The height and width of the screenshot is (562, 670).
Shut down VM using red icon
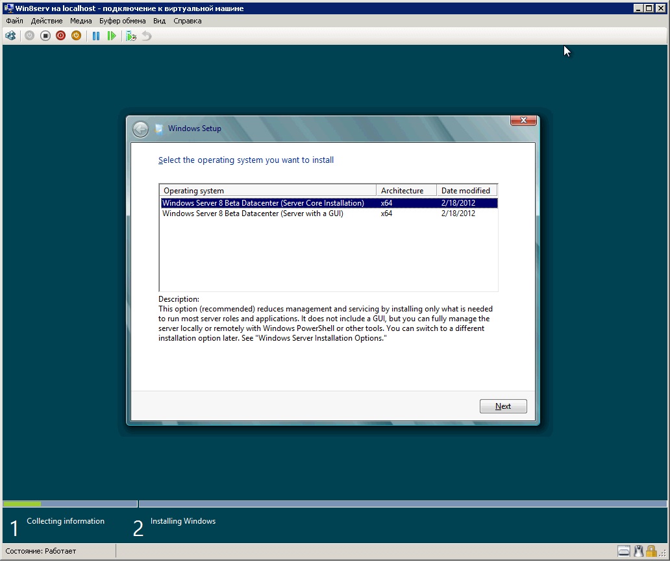click(x=60, y=36)
